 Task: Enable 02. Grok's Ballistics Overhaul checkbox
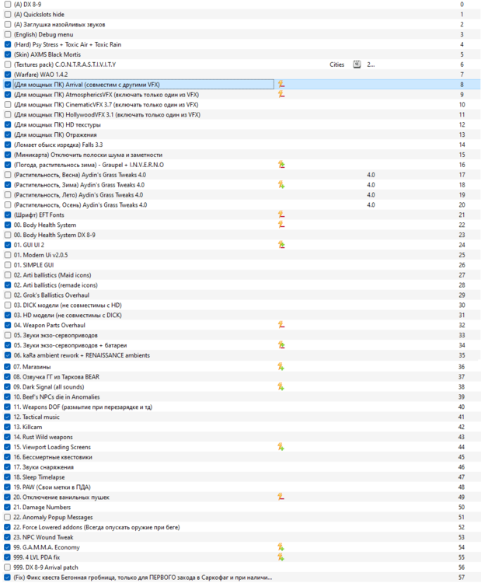pos(8,295)
